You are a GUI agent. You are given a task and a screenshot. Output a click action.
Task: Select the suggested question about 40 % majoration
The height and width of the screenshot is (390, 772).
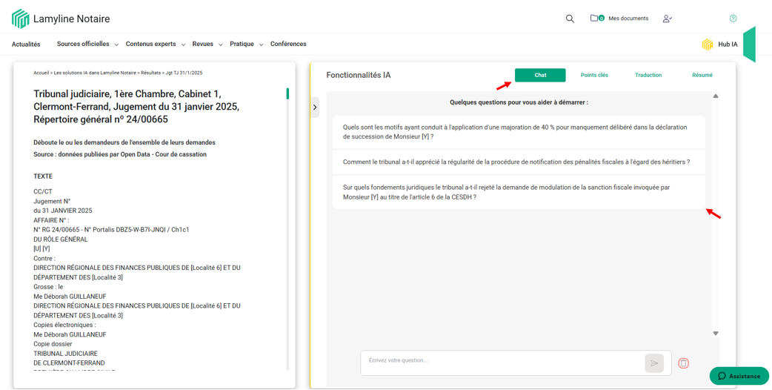tap(518, 132)
